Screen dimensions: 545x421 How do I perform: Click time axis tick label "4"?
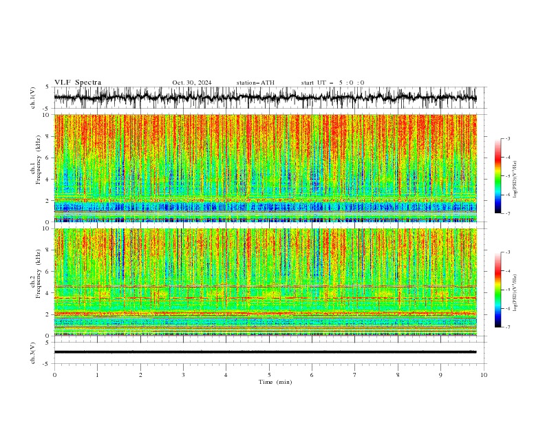click(x=226, y=375)
